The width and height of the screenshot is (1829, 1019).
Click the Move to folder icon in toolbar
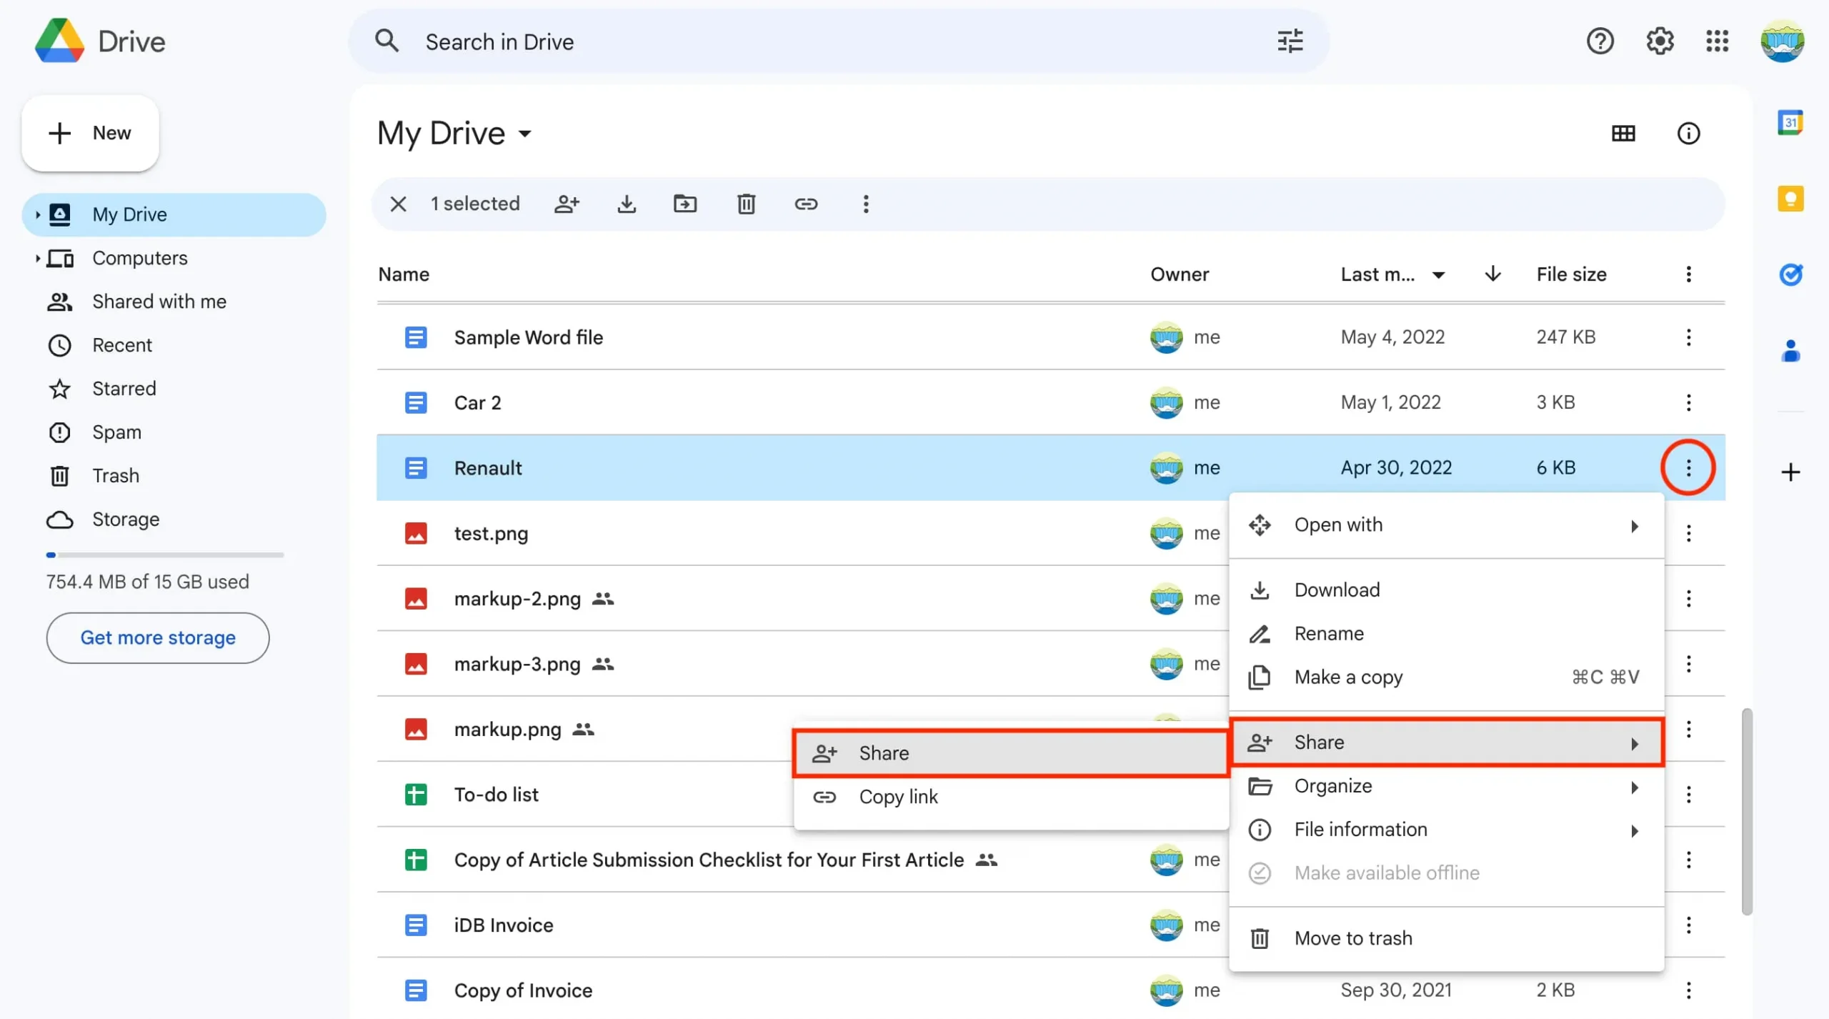click(x=685, y=203)
